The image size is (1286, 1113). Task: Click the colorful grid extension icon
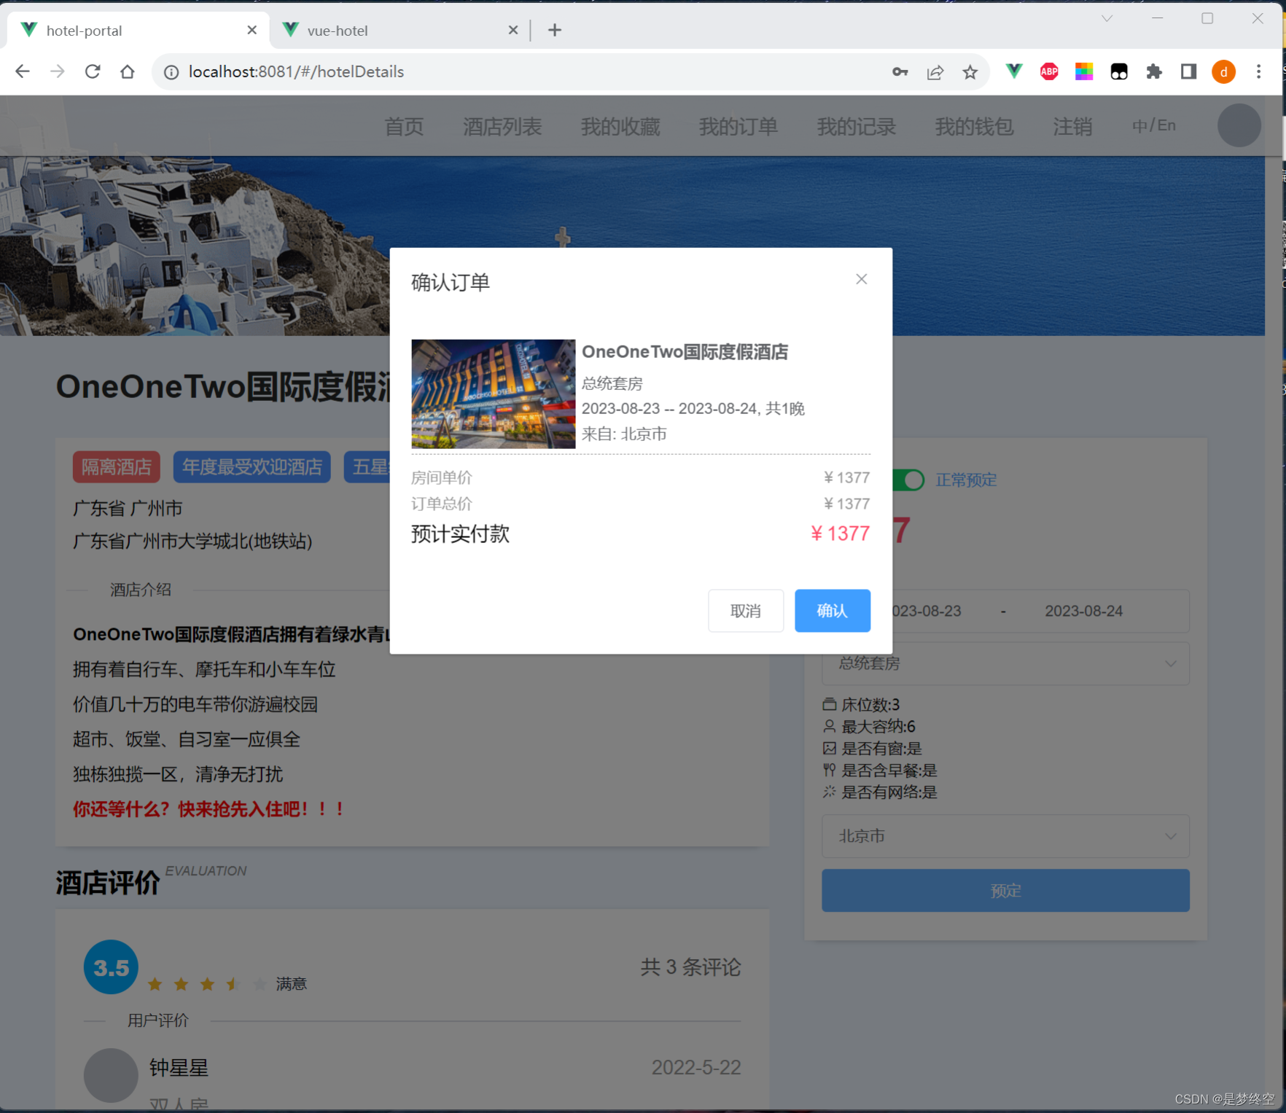(x=1084, y=71)
